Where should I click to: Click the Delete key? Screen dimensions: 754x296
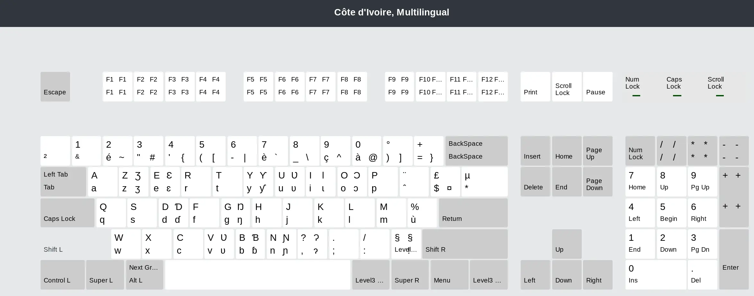point(535,182)
